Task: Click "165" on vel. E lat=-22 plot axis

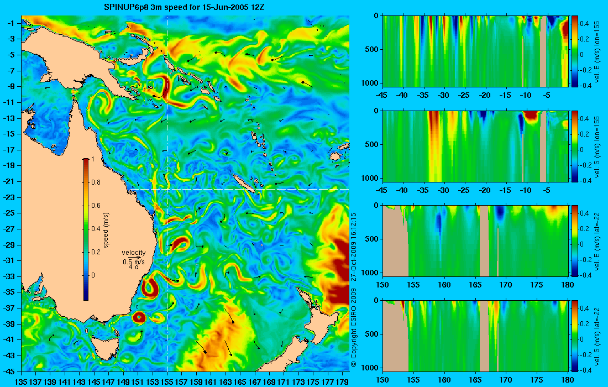Action: (x=475, y=285)
